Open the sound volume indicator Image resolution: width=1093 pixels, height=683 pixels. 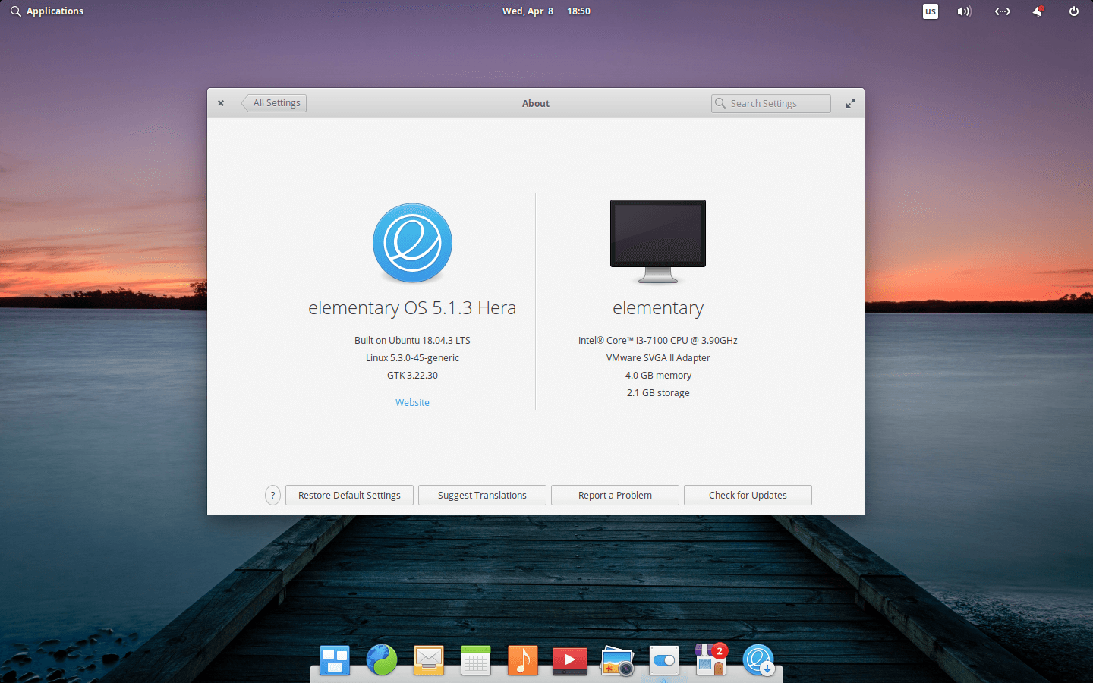pos(964,11)
